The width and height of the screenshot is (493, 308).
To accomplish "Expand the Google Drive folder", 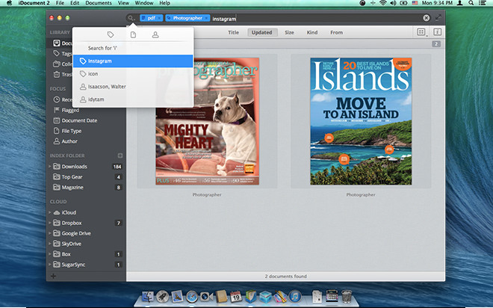I will pyautogui.click(x=50, y=233).
